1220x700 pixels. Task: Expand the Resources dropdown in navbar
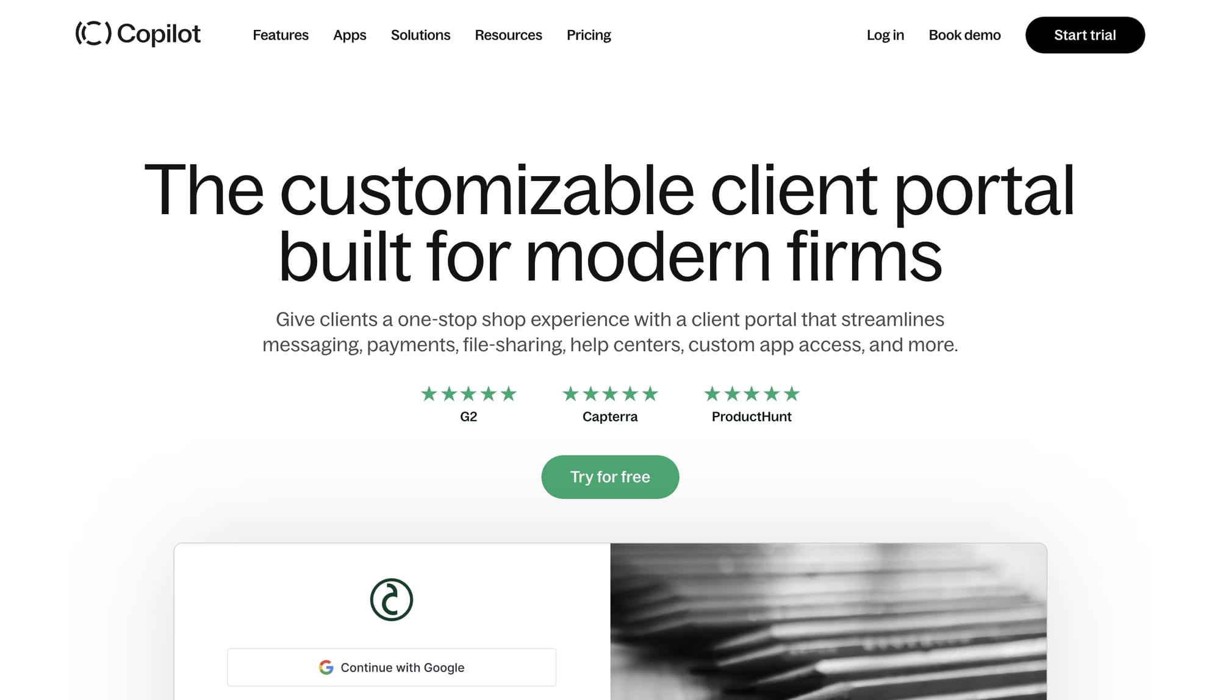point(508,34)
